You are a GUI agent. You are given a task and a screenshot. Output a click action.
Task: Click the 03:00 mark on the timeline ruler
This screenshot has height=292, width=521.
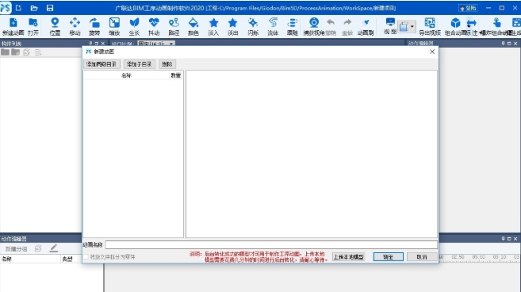click(478, 257)
